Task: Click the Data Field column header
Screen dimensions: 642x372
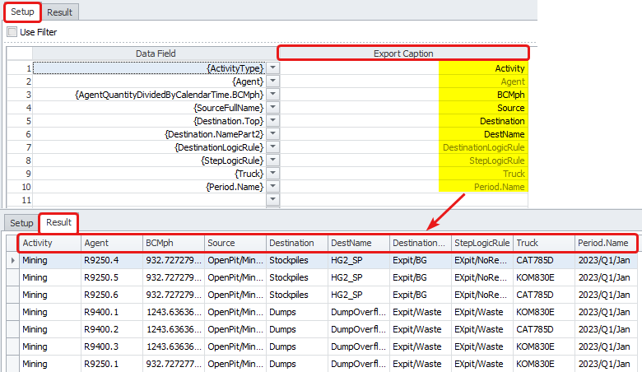Action: coord(156,53)
